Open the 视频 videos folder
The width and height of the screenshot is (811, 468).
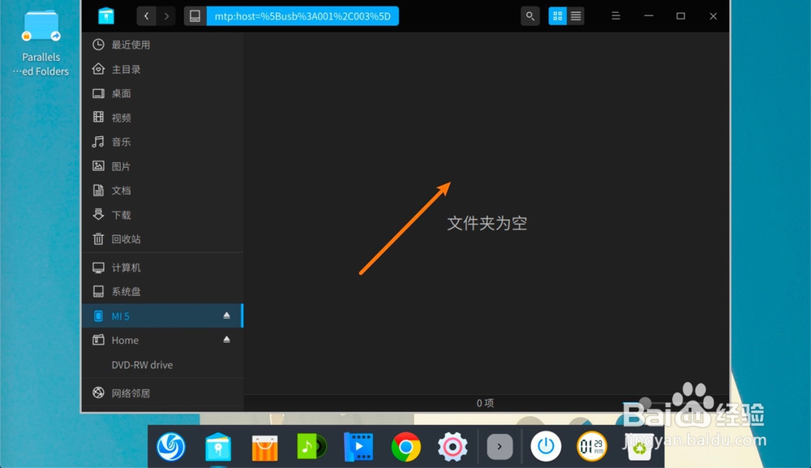162,118
